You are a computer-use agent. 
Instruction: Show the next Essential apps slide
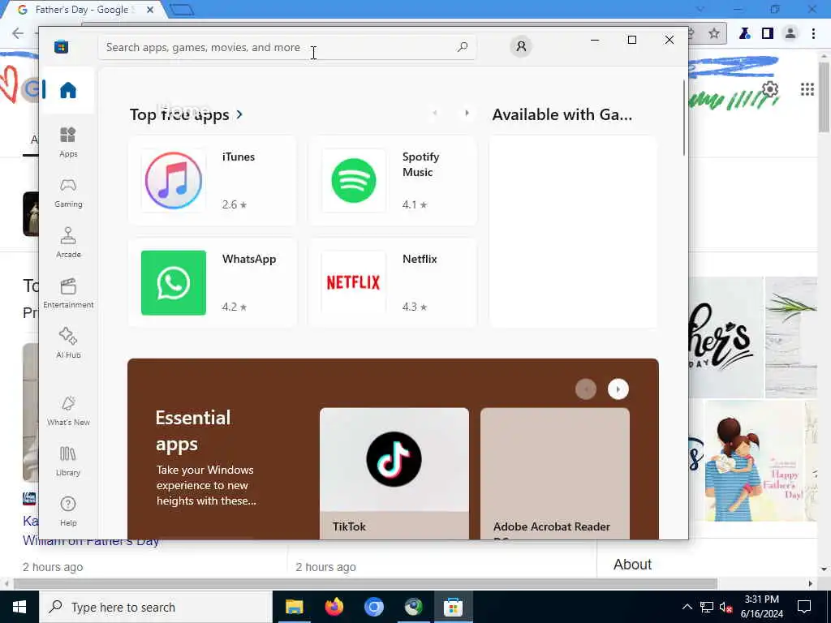click(x=618, y=389)
